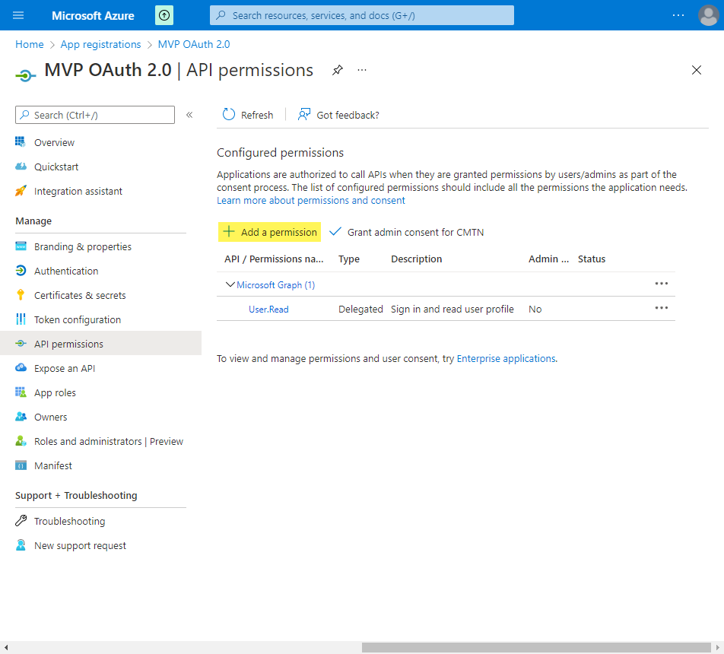This screenshot has width=724, height=654.
Task: Close the API permissions blade
Action: 697,70
